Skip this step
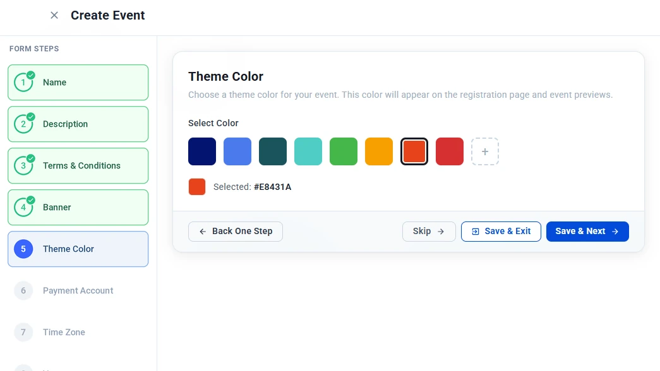 tap(429, 232)
